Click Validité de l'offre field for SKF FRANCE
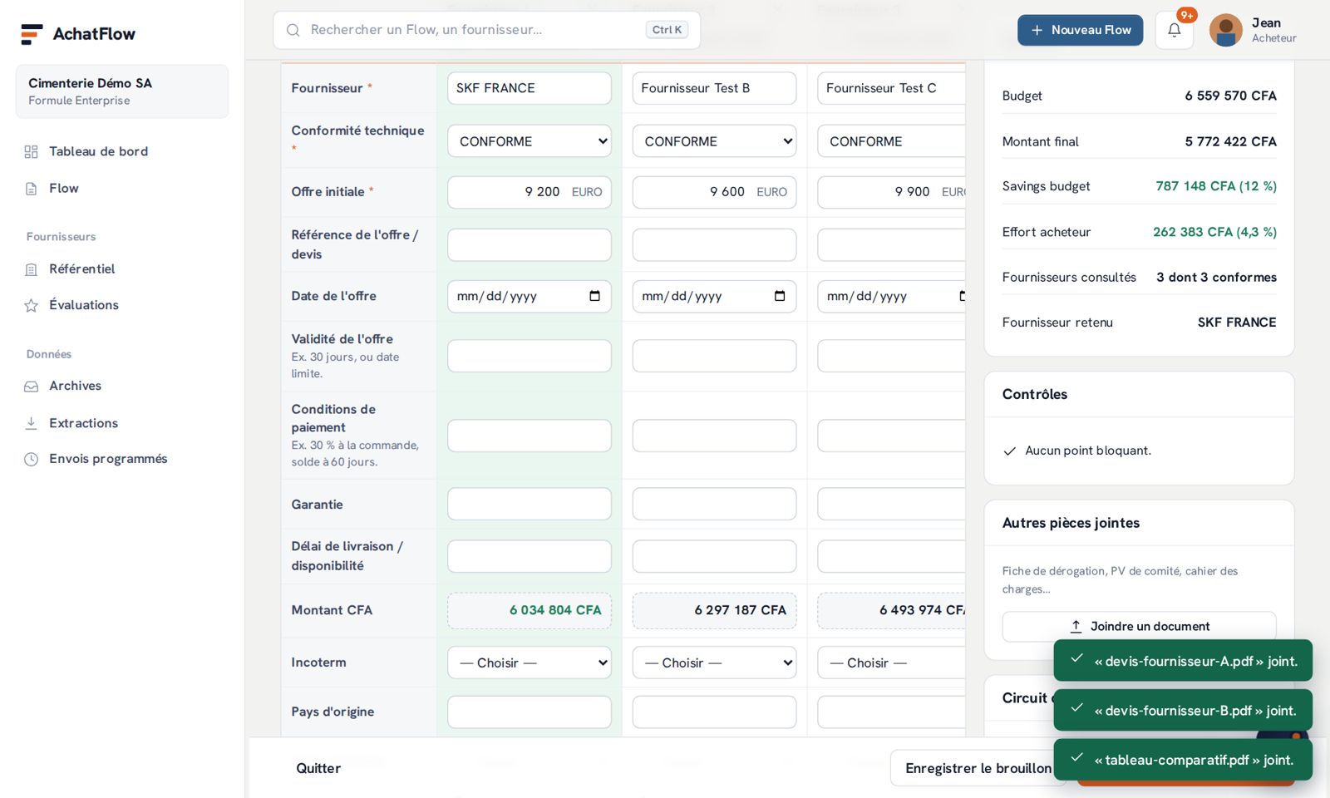Image resolution: width=1330 pixels, height=798 pixels. 530,356
